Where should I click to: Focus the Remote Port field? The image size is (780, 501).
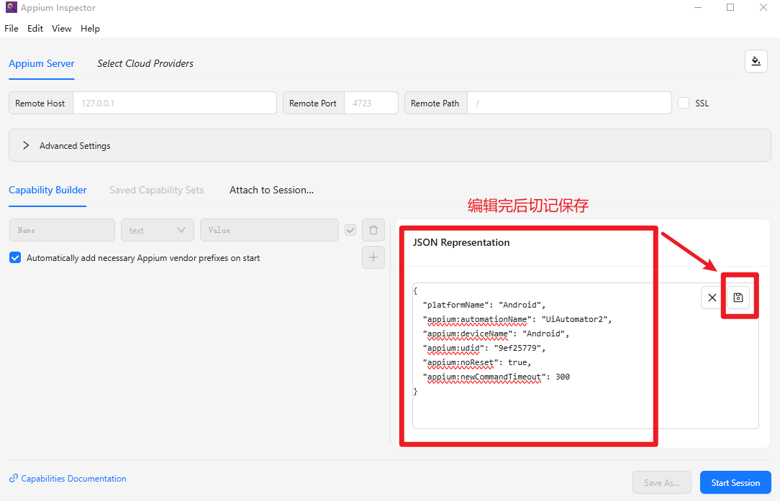coord(370,103)
